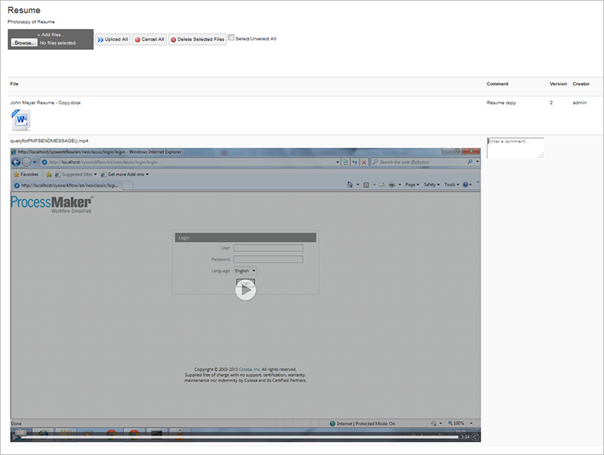Play the queryforPMFSENDMESSAGE video with center play button
The image size is (604, 455).
click(x=245, y=290)
